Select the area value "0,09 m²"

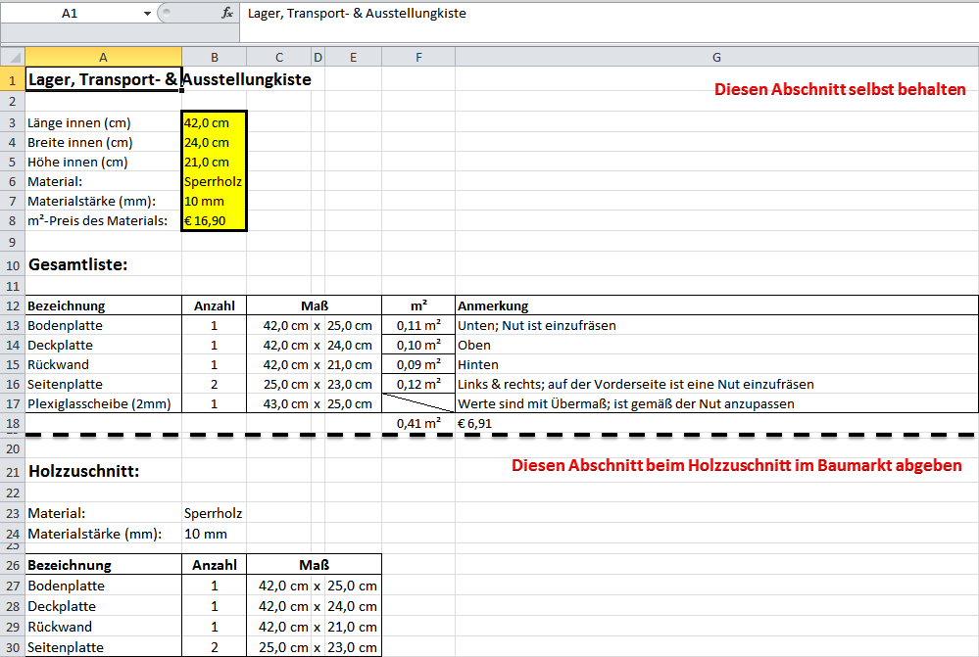(x=418, y=364)
